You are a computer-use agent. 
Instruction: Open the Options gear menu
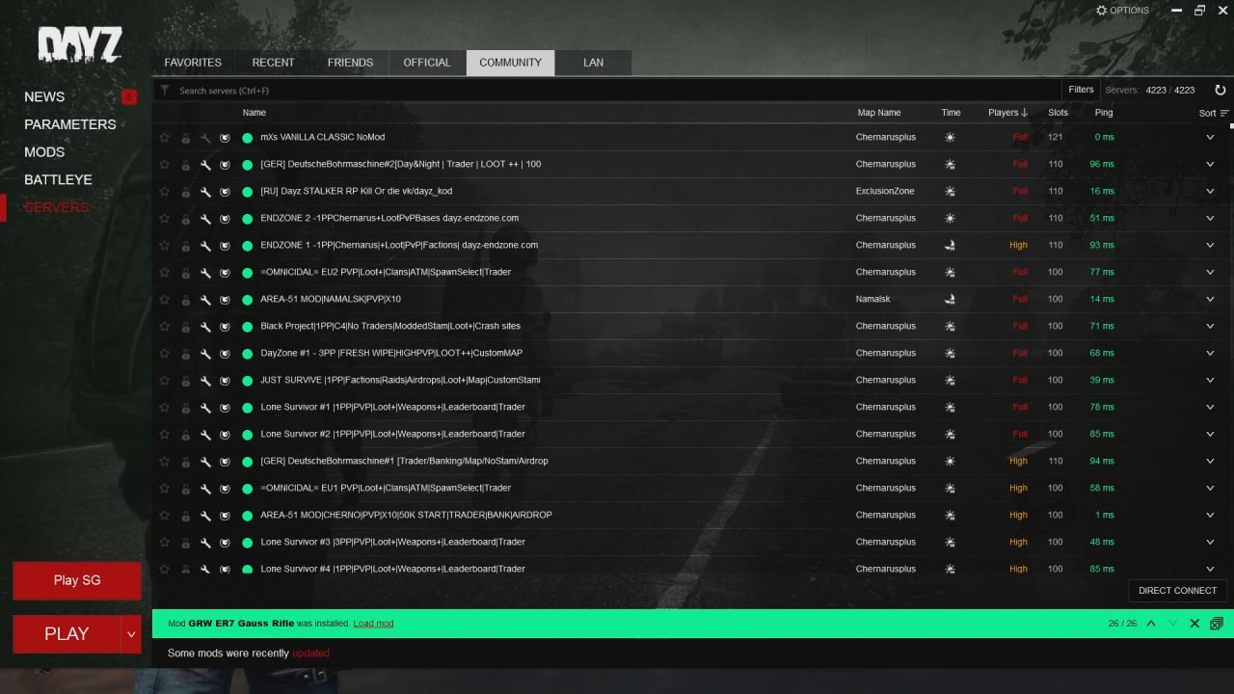(1122, 11)
